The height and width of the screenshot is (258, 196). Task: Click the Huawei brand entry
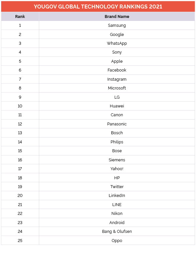(x=117, y=106)
